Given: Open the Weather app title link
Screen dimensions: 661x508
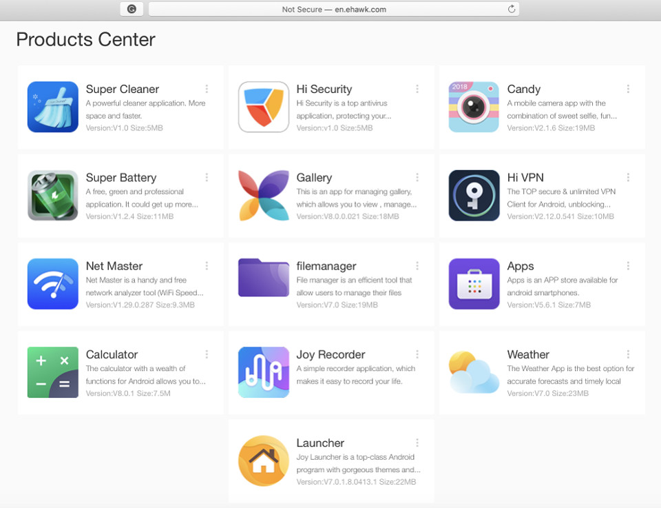Looking at the screenshot, I should pyautogui.click(x=528, y=355).
